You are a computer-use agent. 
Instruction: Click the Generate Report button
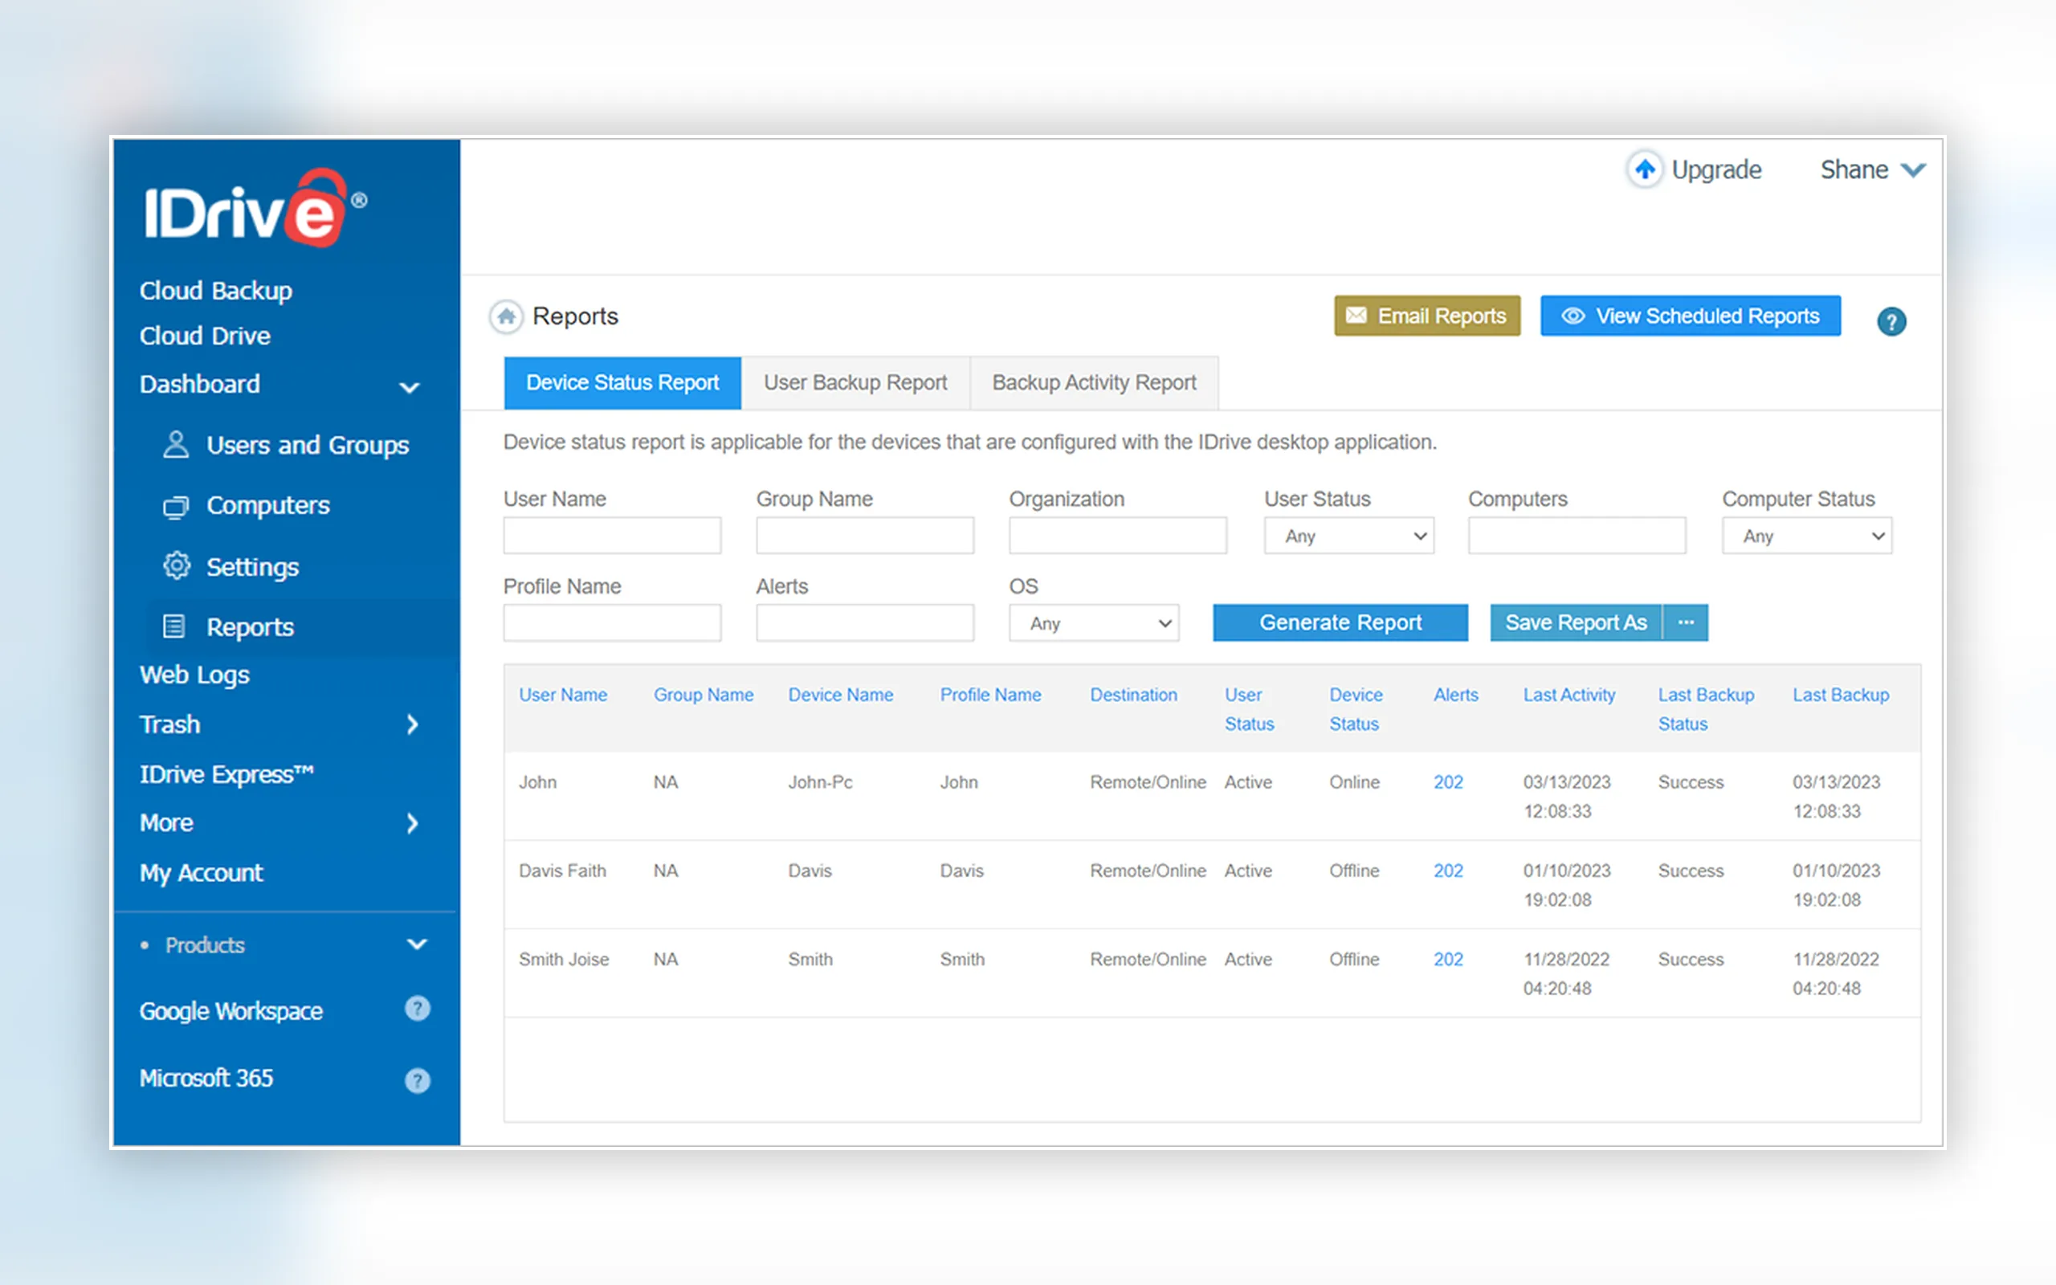(x=1340, y=623)
